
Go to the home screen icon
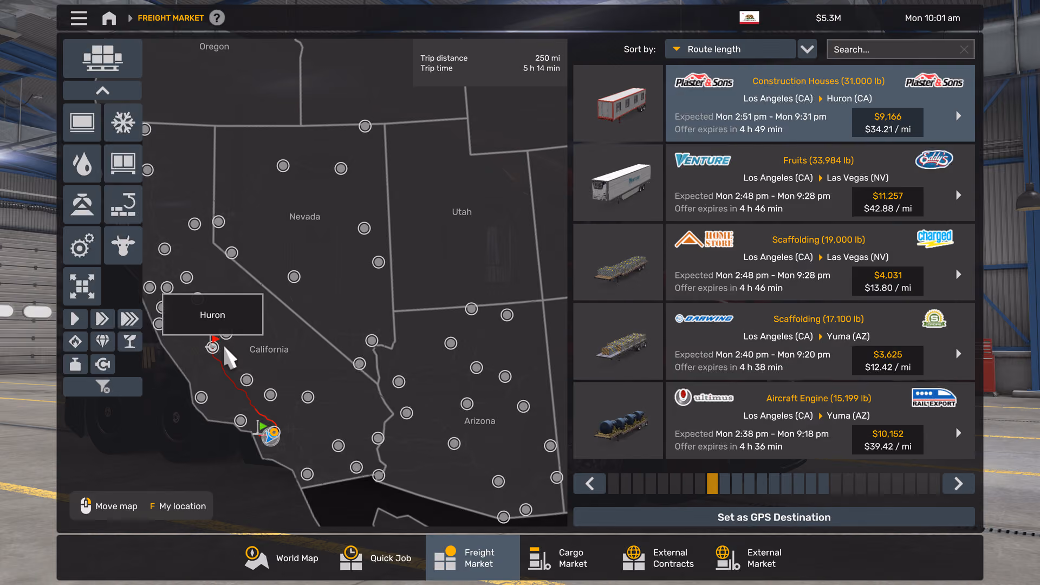click(109, 18)
